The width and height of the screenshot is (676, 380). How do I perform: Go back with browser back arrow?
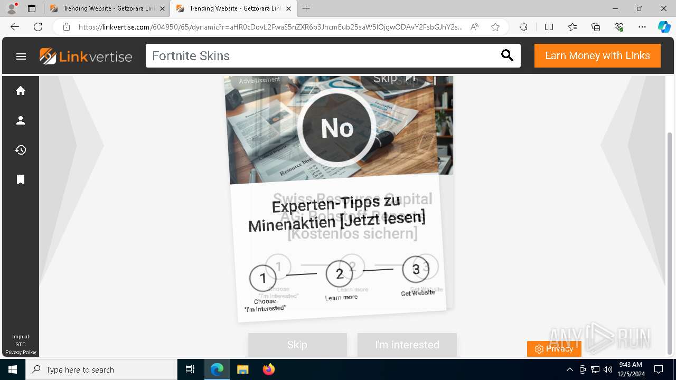click(x=15, y=27)
